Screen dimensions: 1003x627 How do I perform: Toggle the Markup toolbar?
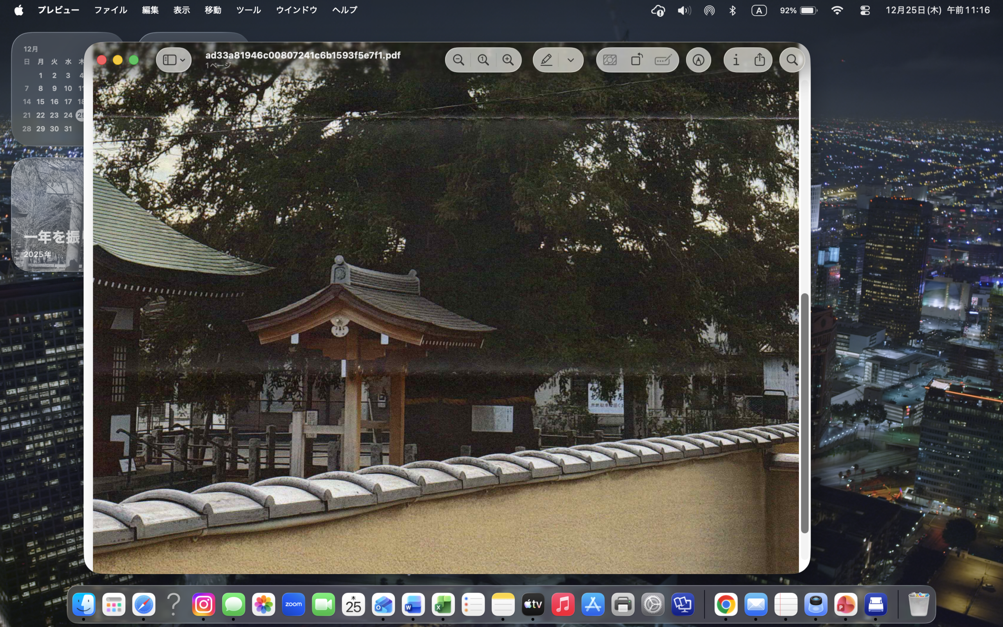(698, 60)
